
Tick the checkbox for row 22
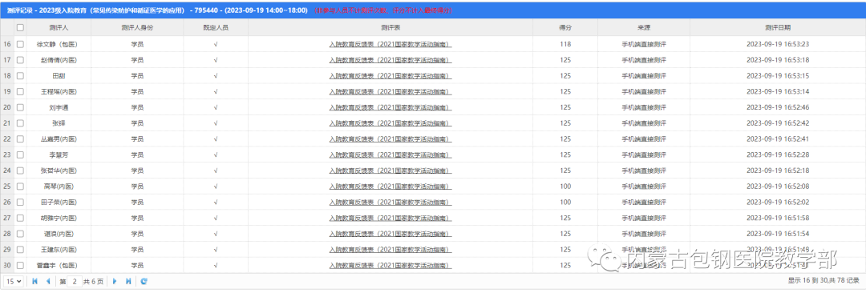tap(20, 138)
